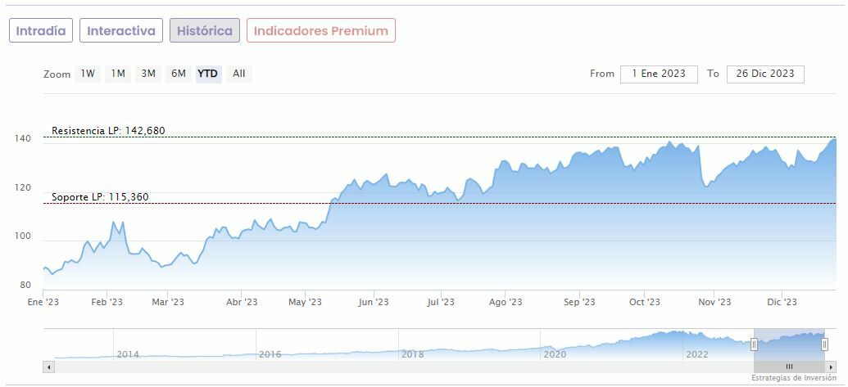
Task: Edit the To date field
Action: (x=765, y=74)
